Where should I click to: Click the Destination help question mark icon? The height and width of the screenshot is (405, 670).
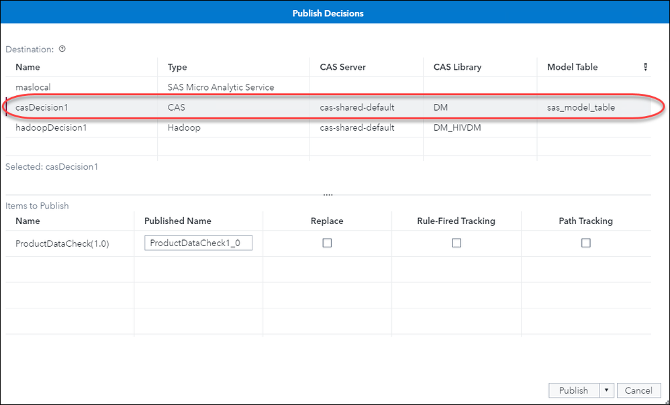(62, 49)
